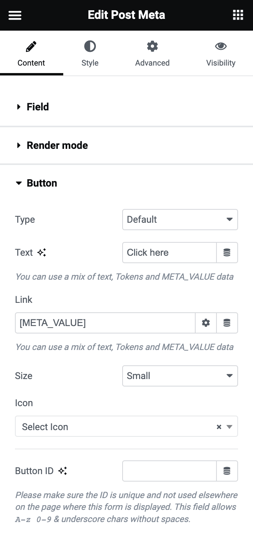Open the widgets grid panel
253x535 pixels.
238,15
